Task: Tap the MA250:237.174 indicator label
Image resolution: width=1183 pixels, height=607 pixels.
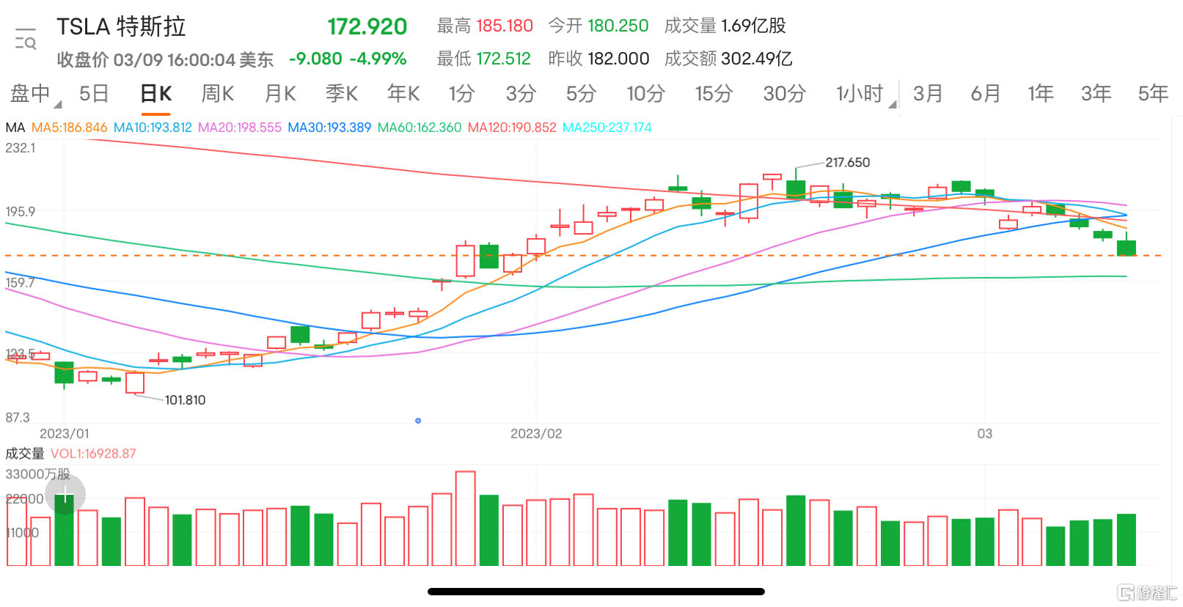Action: point(607,128)
